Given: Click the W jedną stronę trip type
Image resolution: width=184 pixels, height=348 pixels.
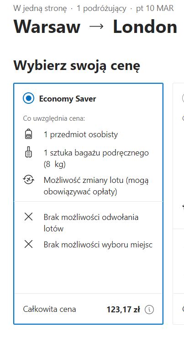Looking at the screenshot, I should coord(40,8).
